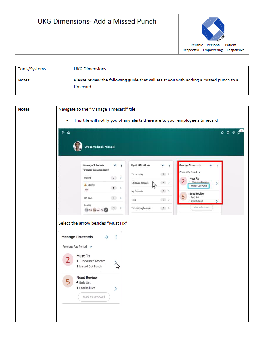
Task: Click go-to arrow in enlarged Manage Timecards tile
Action: point(107,237)
